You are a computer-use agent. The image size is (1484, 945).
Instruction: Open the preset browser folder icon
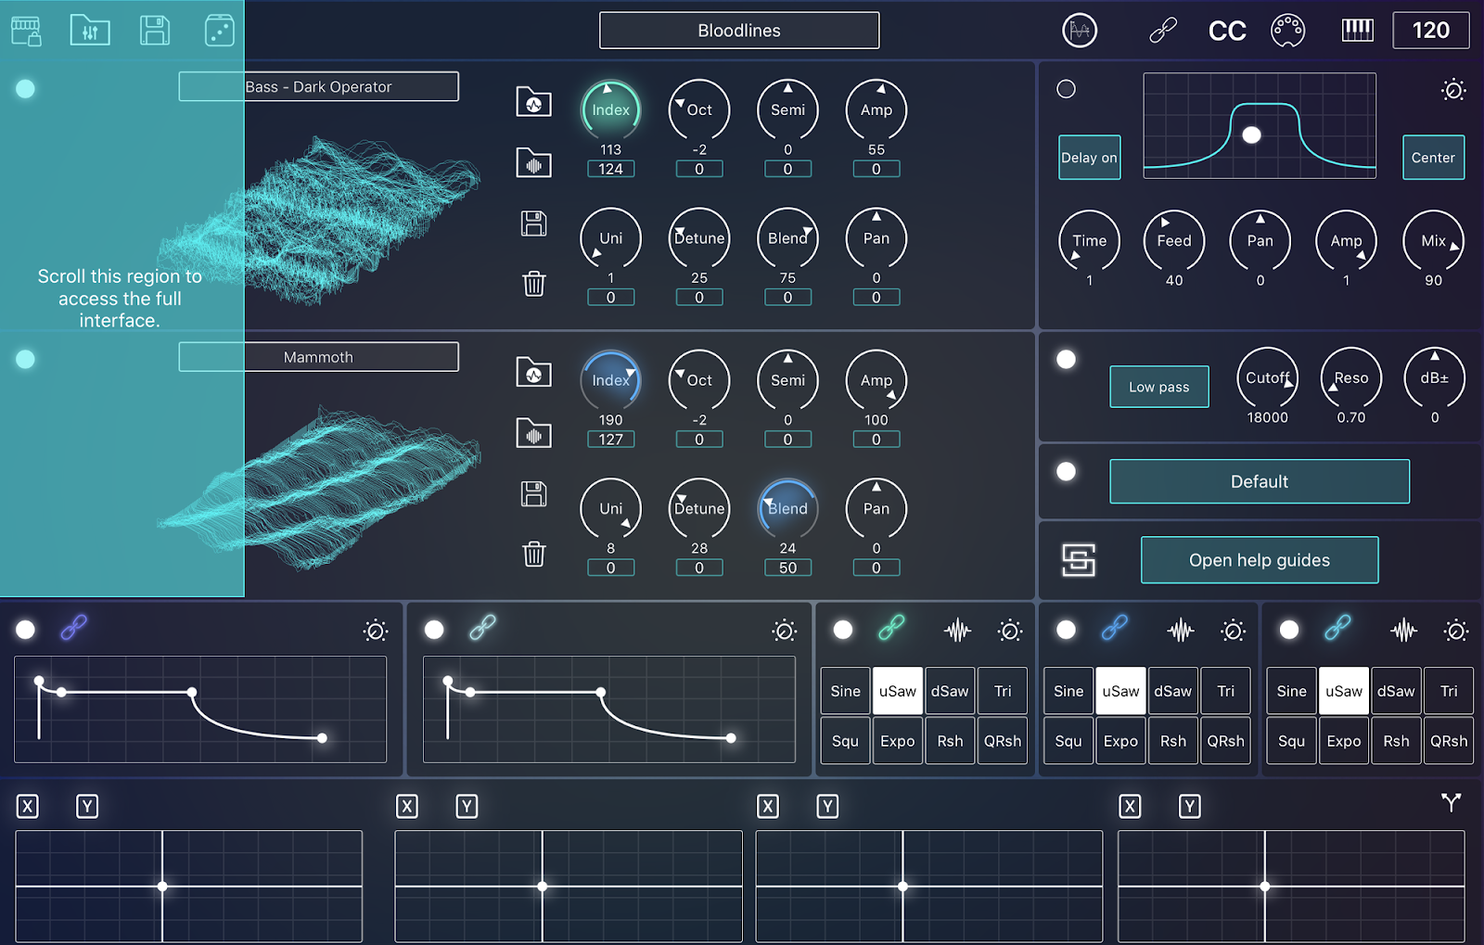[x=89, y=30]
